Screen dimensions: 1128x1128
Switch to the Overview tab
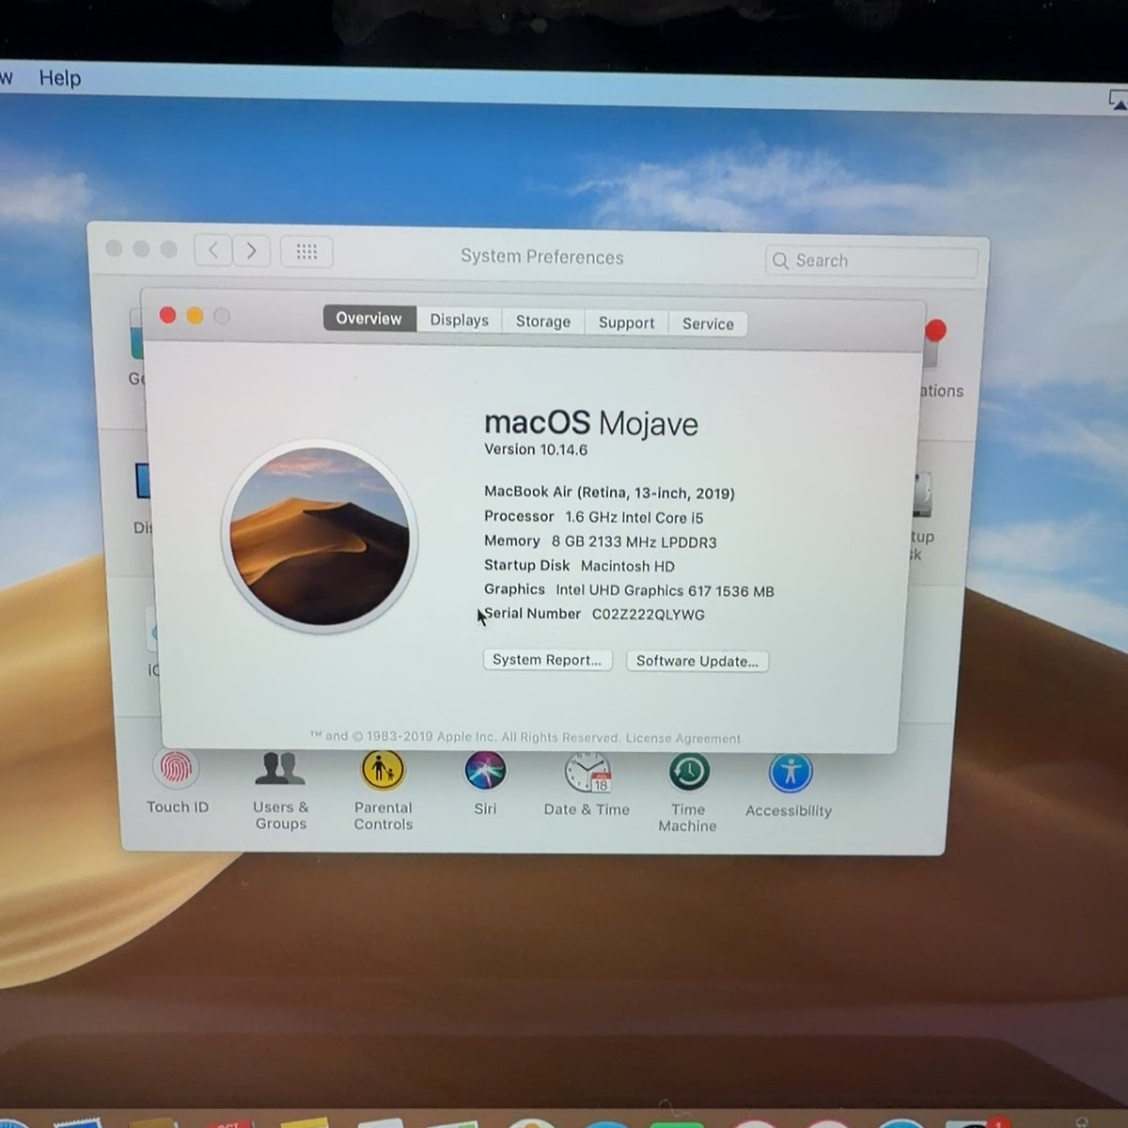click(368, 319)
